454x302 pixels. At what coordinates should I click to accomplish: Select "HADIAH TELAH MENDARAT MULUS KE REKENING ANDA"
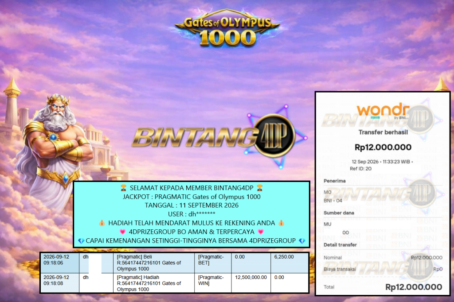[192, 223]
